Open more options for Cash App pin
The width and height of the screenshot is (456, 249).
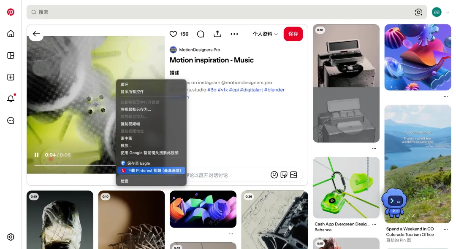tap(374, 224)
